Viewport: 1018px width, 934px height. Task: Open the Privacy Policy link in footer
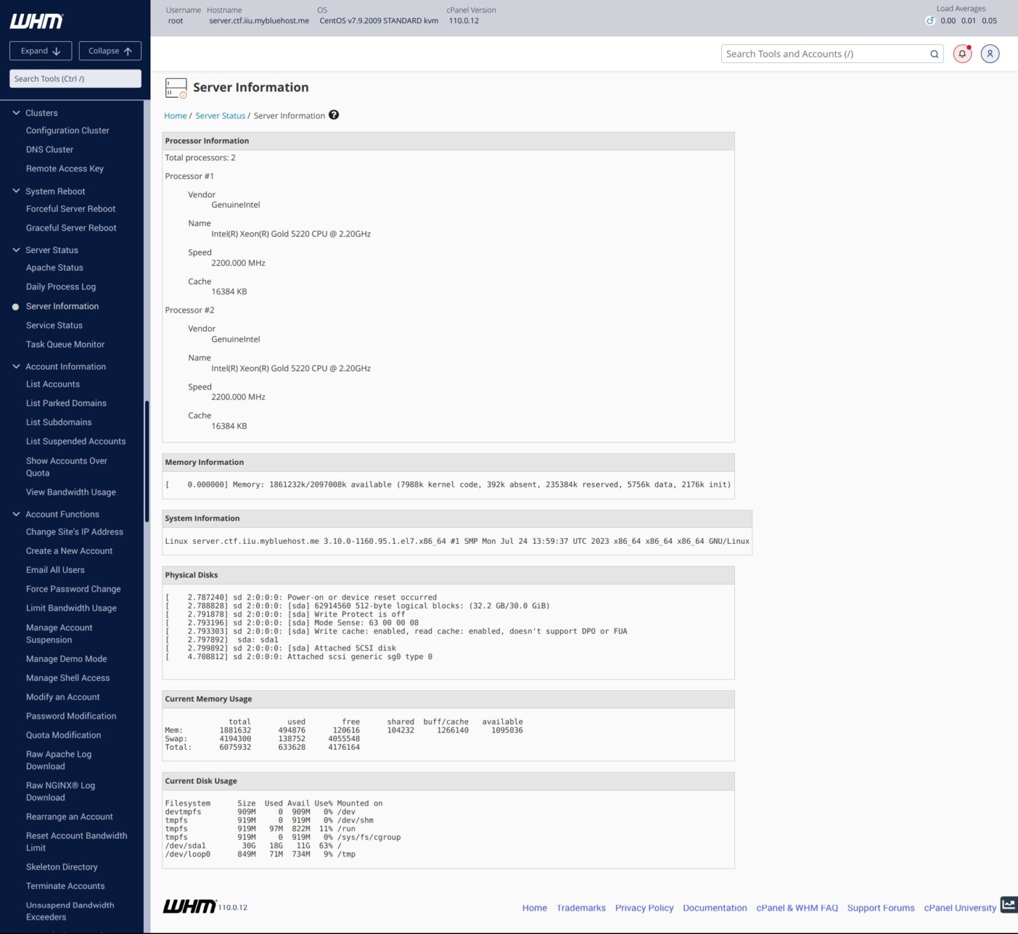644,908
